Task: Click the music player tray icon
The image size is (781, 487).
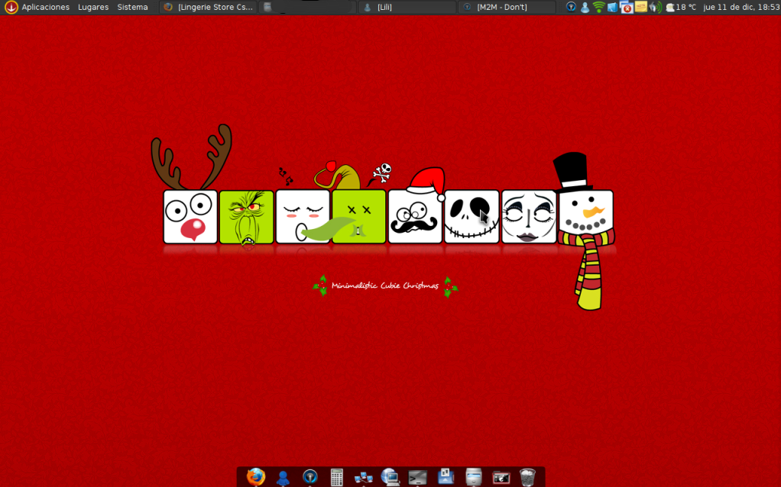Action: (x=571, y=7)
